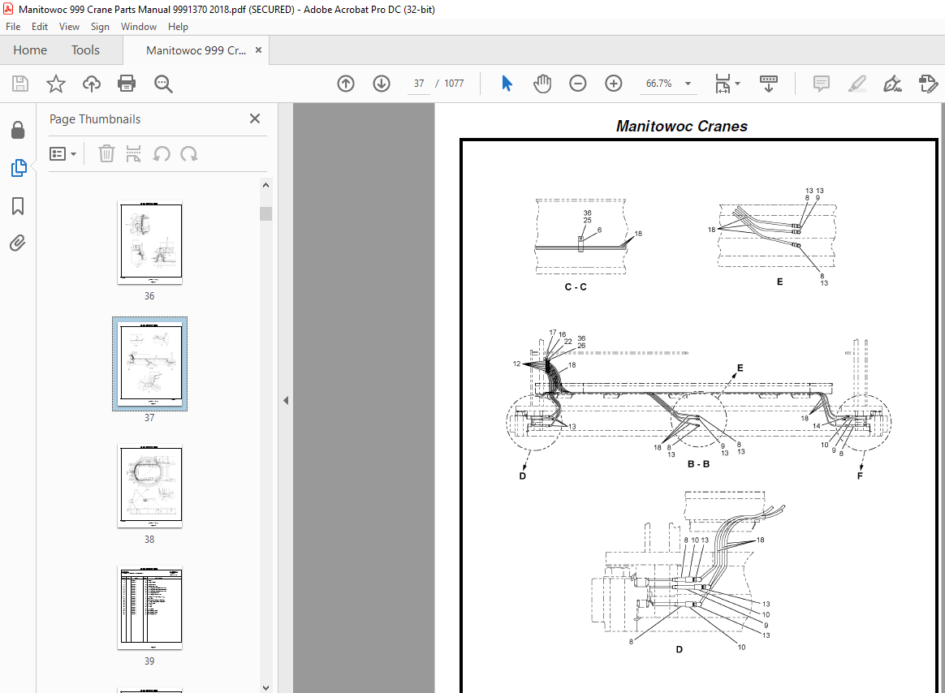Select page 37 thumbnail
Viewport: 945px width, 693px height.
[150, 364]
